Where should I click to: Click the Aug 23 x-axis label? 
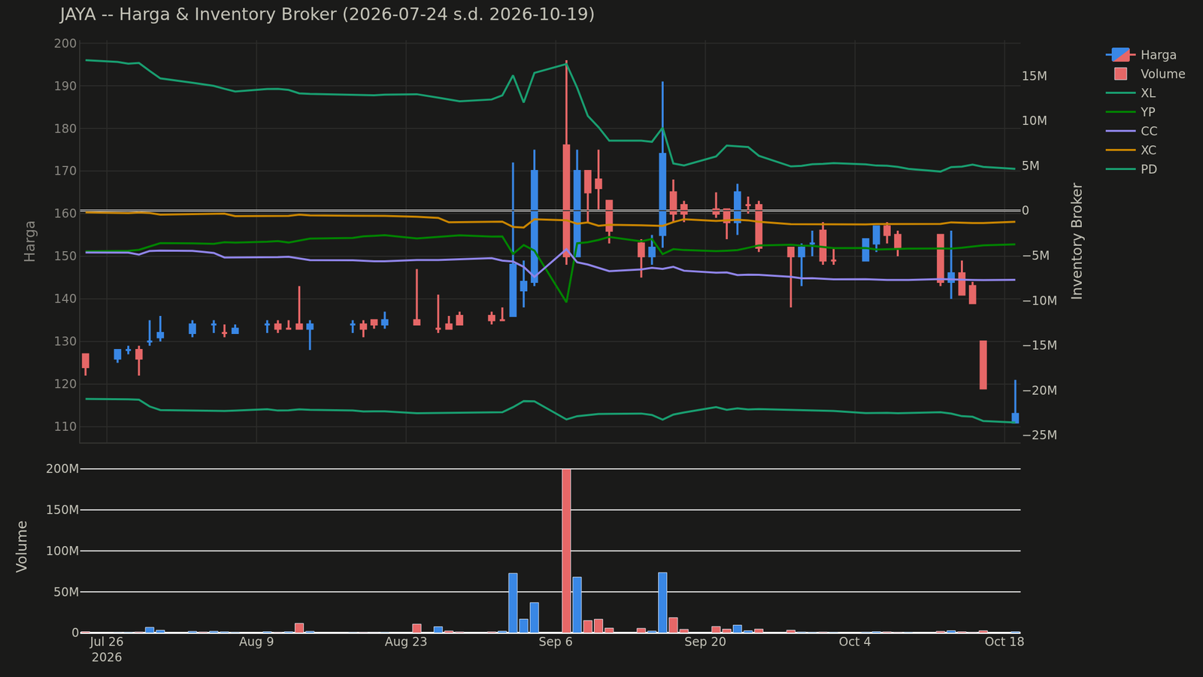point(406,642)
